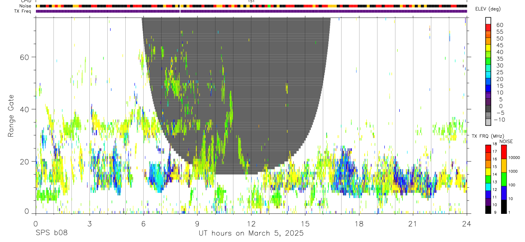This screenshot has width=525, height=242.
Task: Select the orange segment of the NOISE bar
Action: (504, 166)
